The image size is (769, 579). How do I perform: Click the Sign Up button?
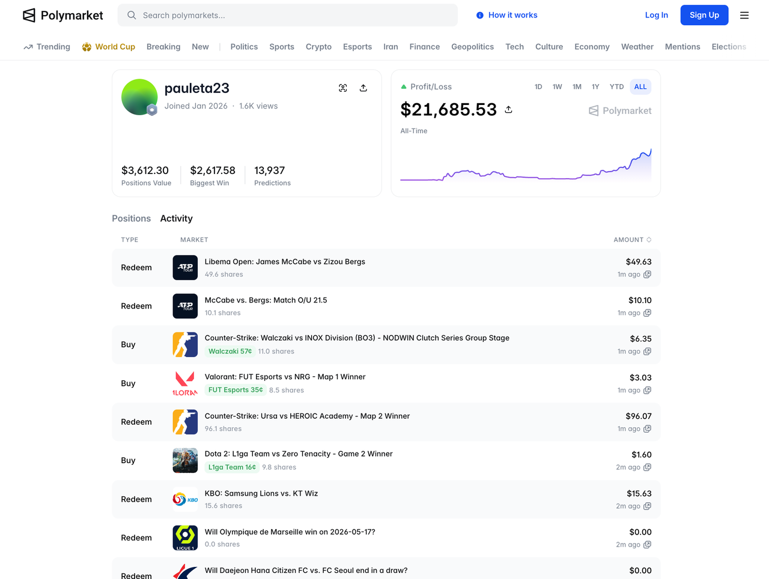click(704, 15)
